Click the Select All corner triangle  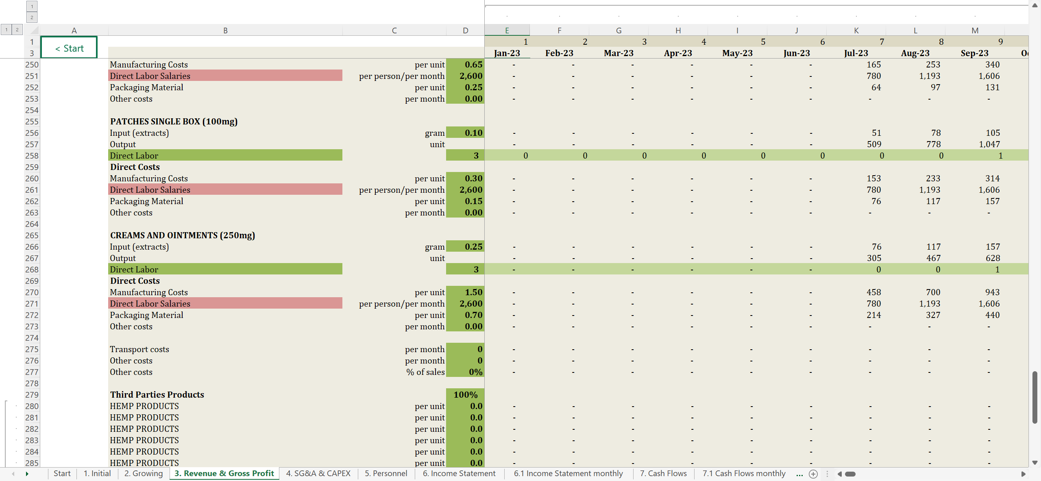(34, 30)
